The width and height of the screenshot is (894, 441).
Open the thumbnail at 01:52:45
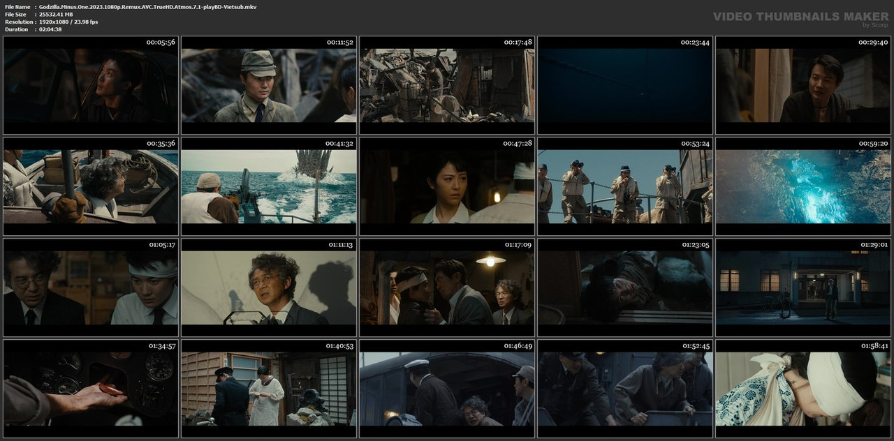click(x=625, y=389)
